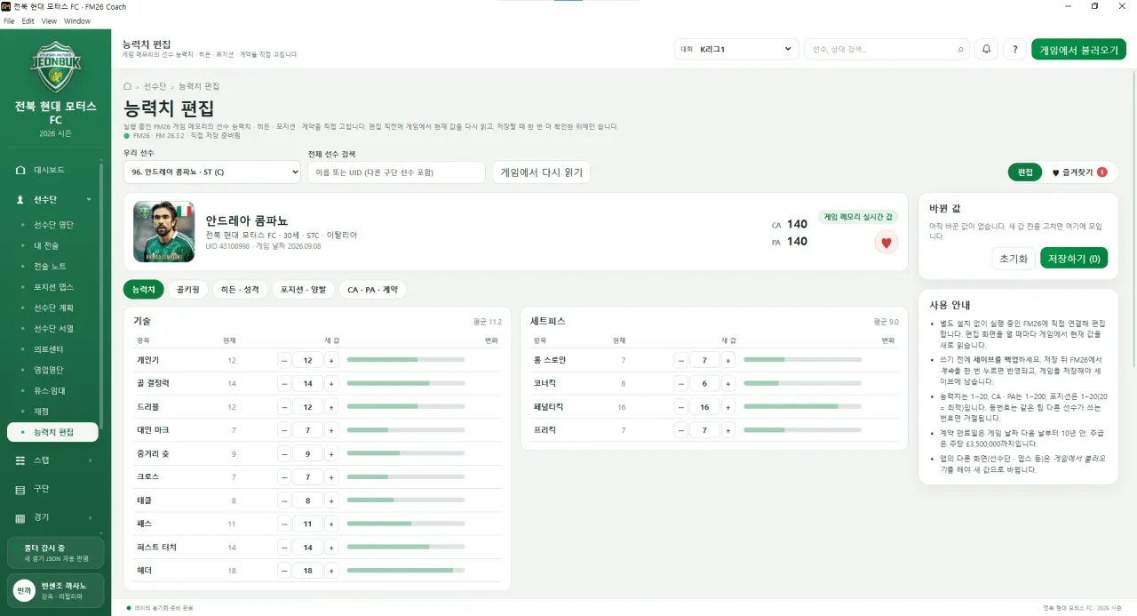
Task: Open the K리그1 competition dropdown
Action: tap(737, 50)
